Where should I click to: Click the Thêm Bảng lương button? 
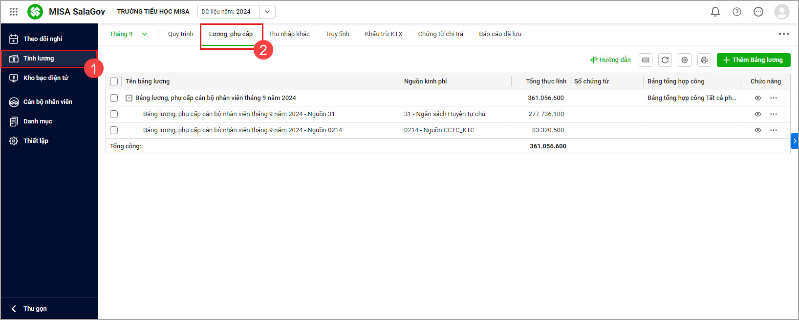753,60
